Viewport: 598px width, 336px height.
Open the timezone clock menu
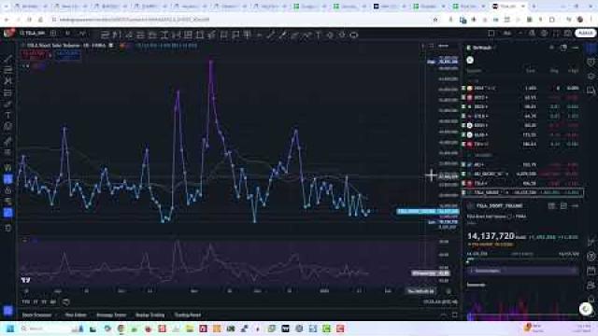point(440,302)
